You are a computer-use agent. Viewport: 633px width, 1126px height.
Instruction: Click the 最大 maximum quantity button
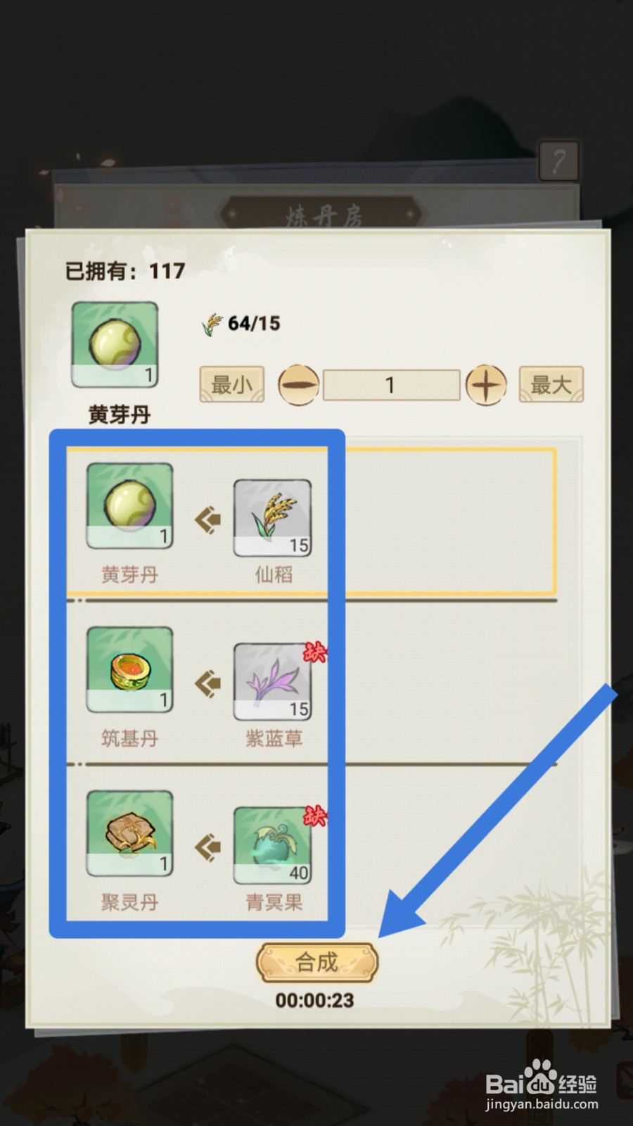click(551, 384)
